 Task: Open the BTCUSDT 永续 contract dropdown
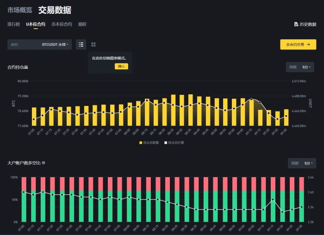point(55,44)
